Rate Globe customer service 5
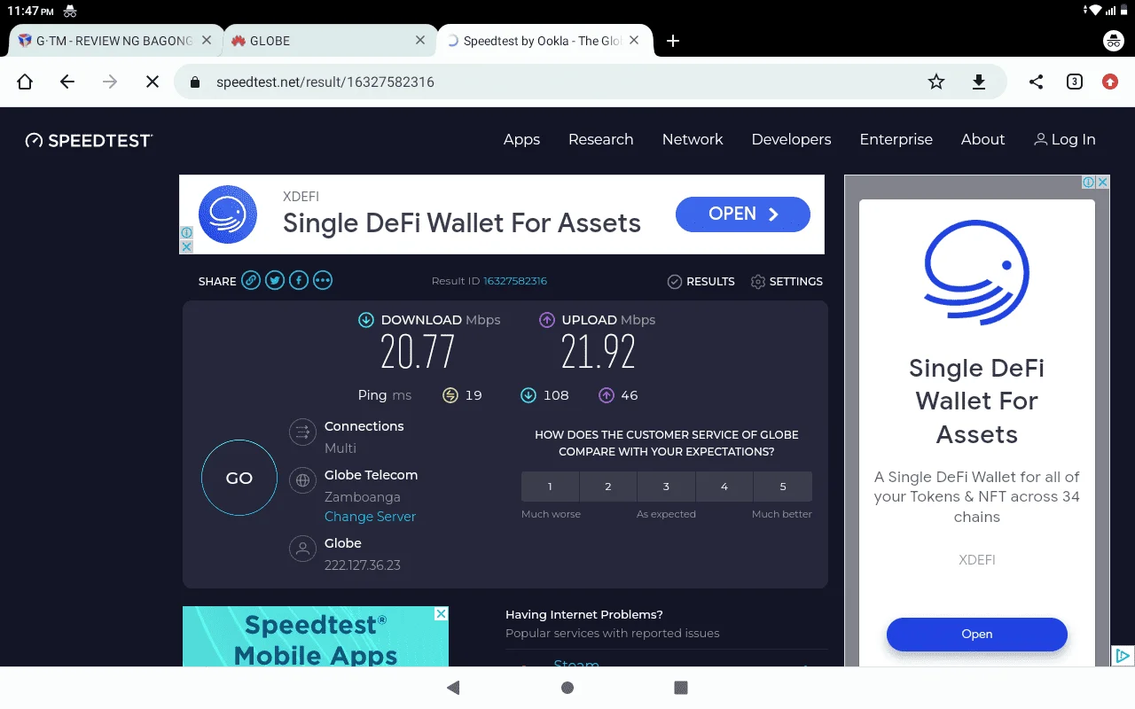Viewport: 1135px width, 709px height. click(783, 487)
